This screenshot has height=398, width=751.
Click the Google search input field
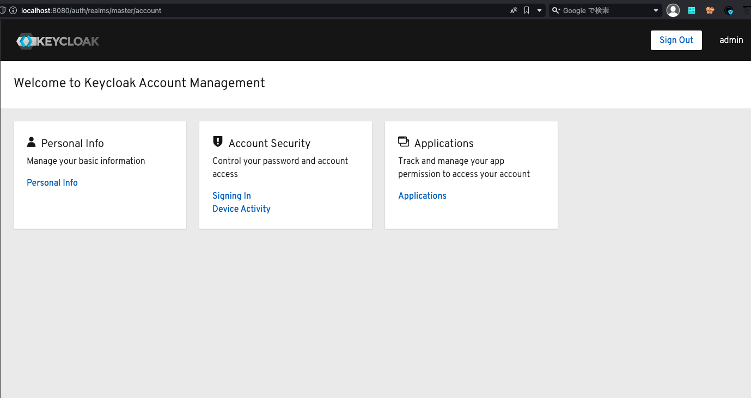click(x=605, y=10)
